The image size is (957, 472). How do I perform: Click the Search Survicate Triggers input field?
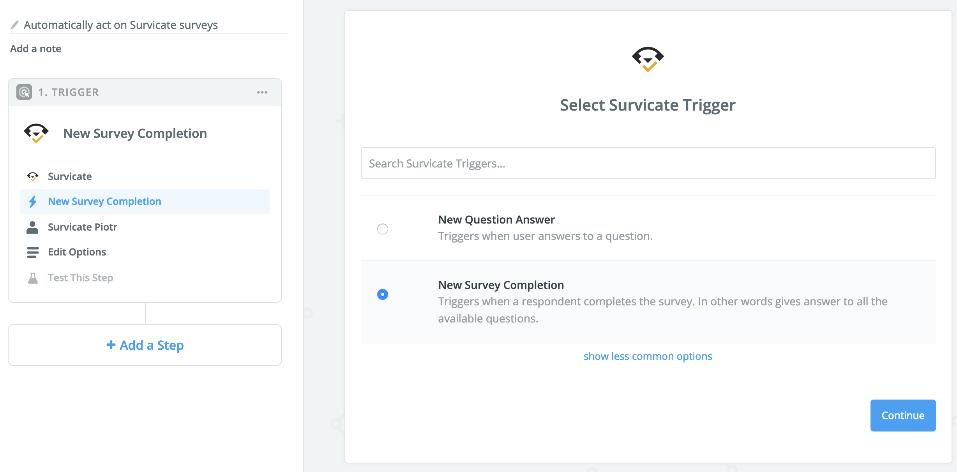[x=648, y=163]
